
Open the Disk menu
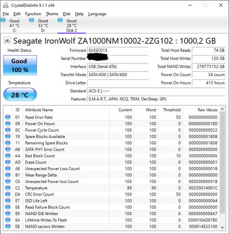(67, 14)
